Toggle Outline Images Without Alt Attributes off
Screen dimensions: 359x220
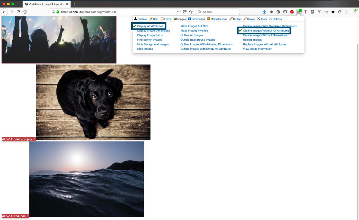coord(266,31)
